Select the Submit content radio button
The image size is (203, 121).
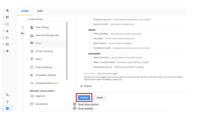point(91,24)
